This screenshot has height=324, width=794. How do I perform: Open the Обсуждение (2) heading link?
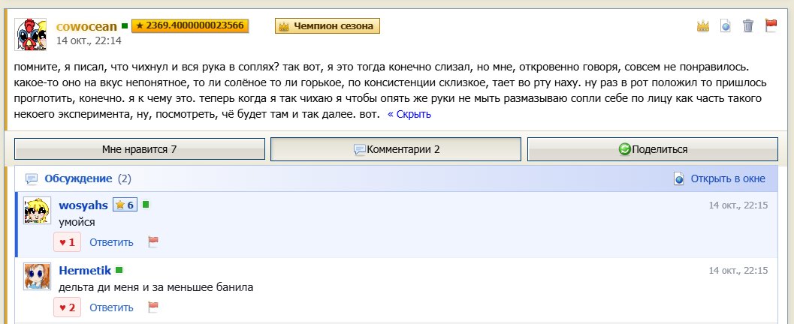coord(88,178)
